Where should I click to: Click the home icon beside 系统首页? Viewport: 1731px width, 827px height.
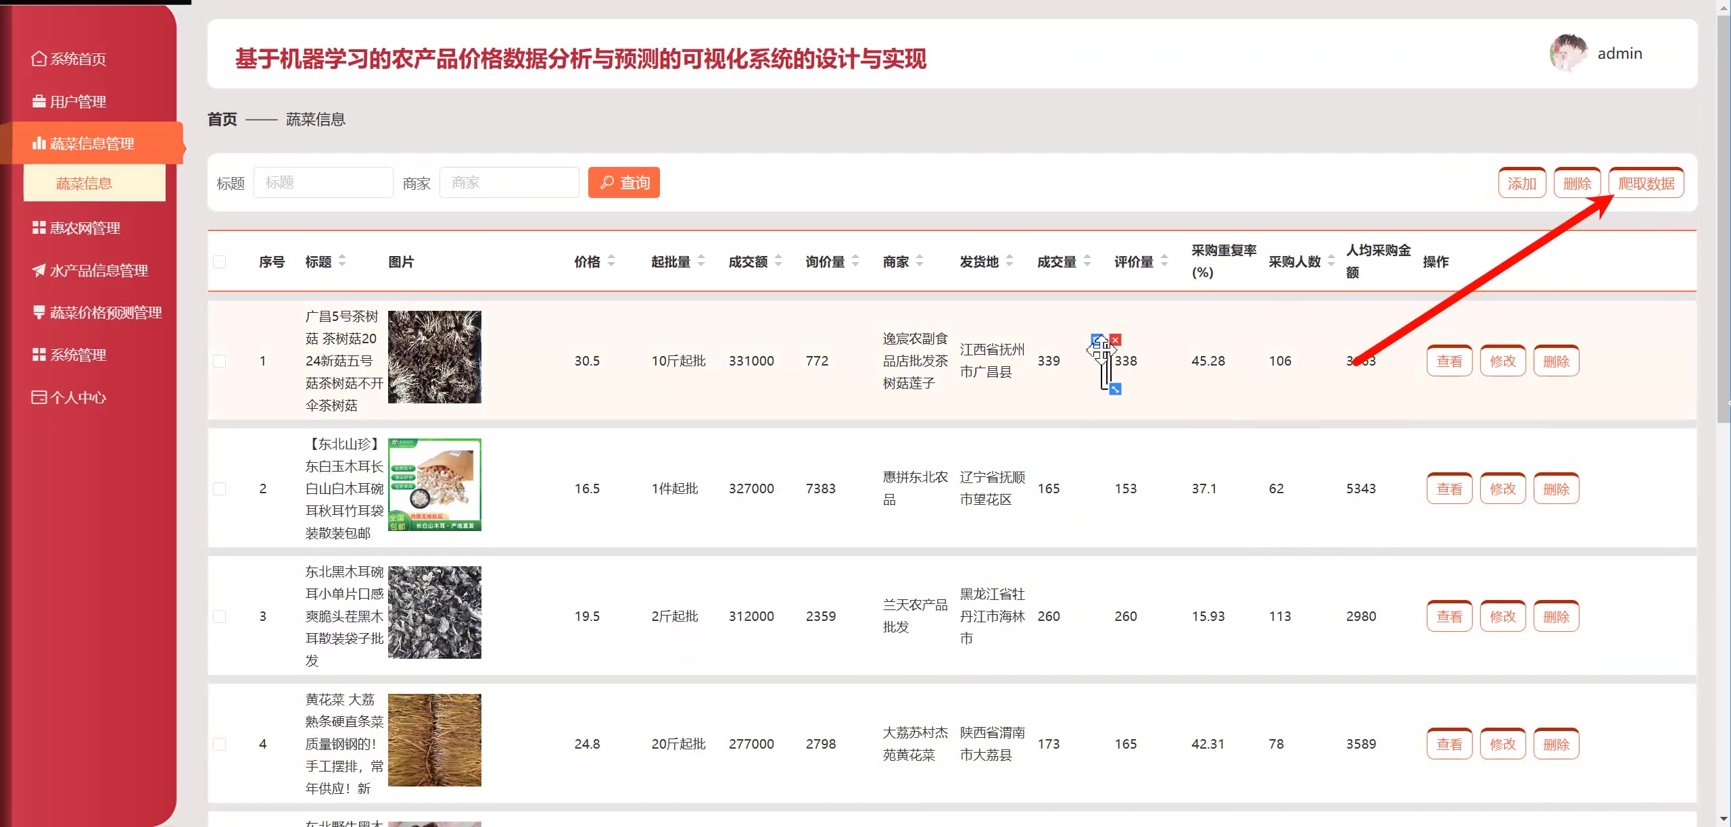39,59
